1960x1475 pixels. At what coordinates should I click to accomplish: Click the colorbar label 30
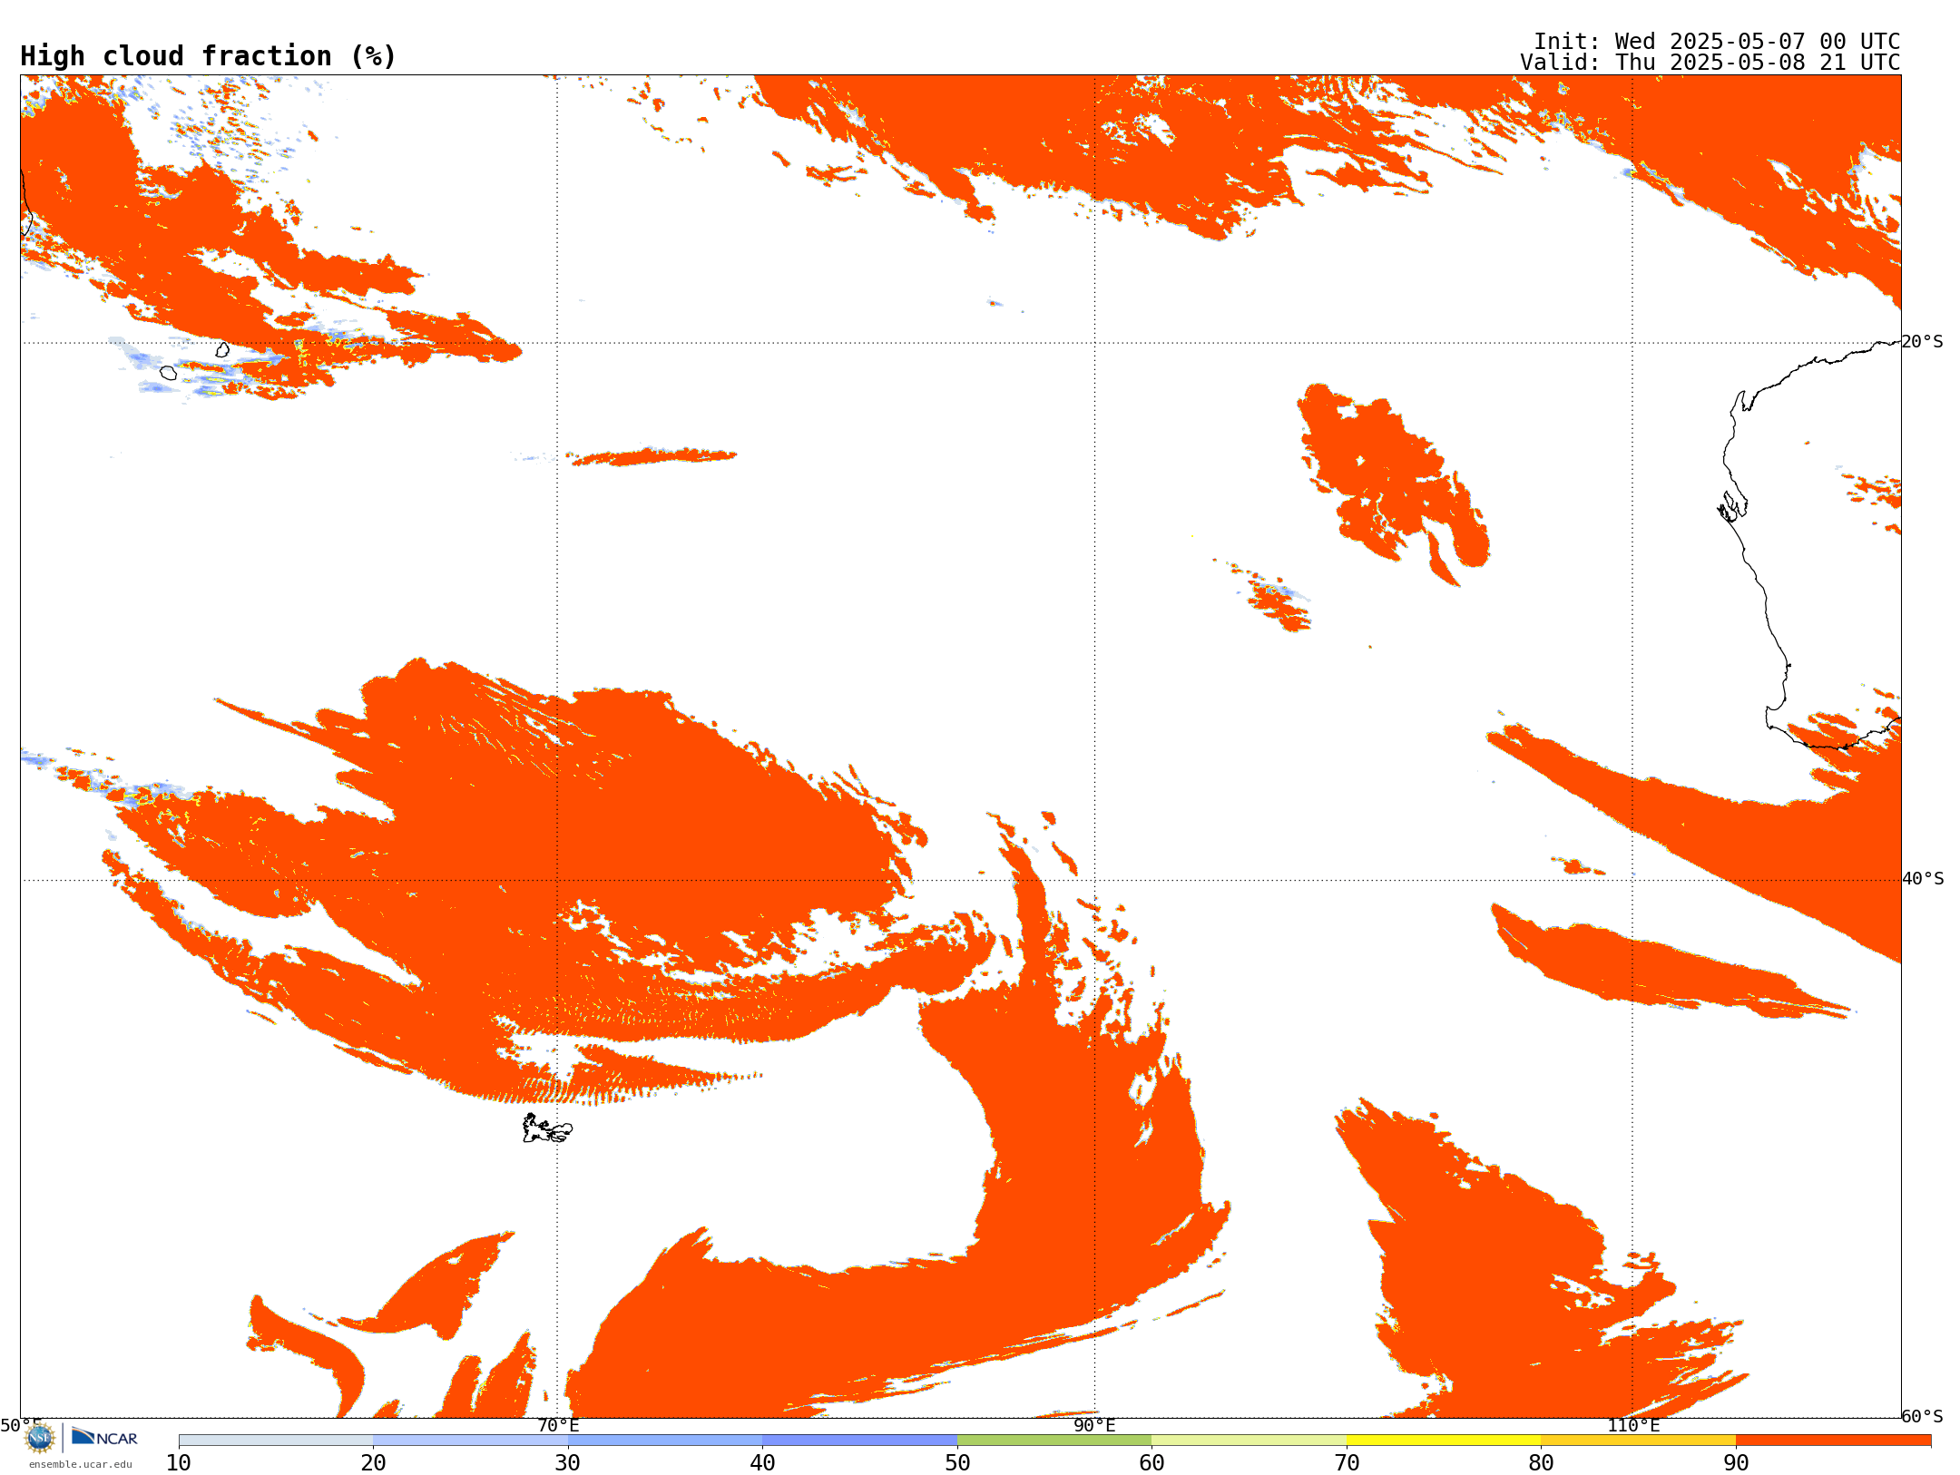point(568,1463)
